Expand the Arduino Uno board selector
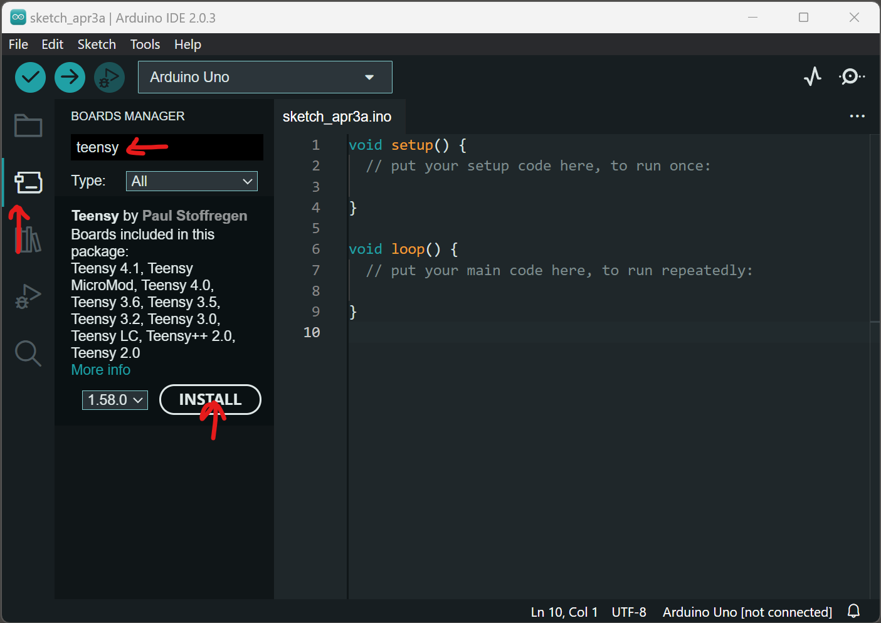 click(265, 77)
